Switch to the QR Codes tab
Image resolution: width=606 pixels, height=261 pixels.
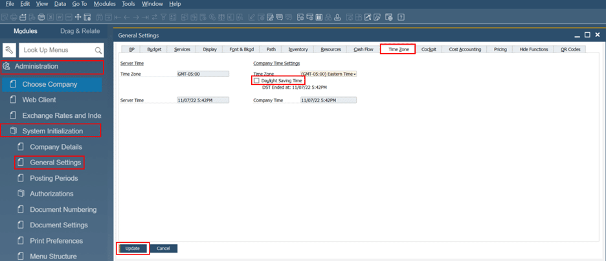(570, 49)
